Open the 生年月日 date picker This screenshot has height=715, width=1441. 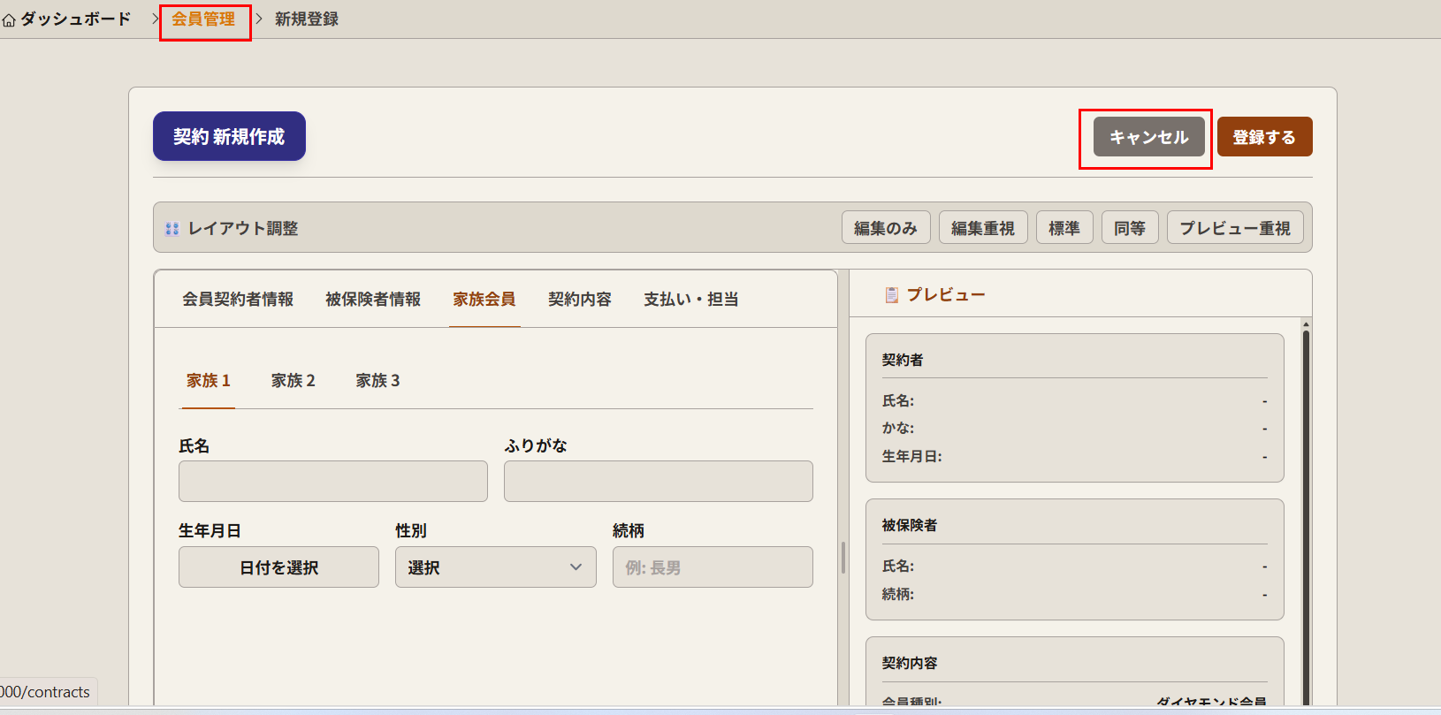coord(278,567)
